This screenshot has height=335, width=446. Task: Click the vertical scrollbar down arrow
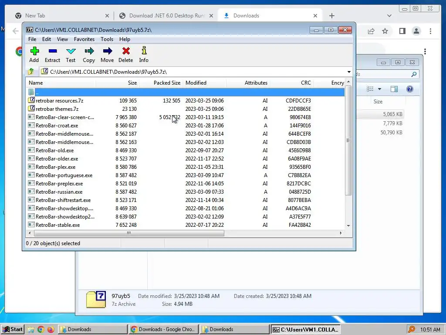(348, 226)
